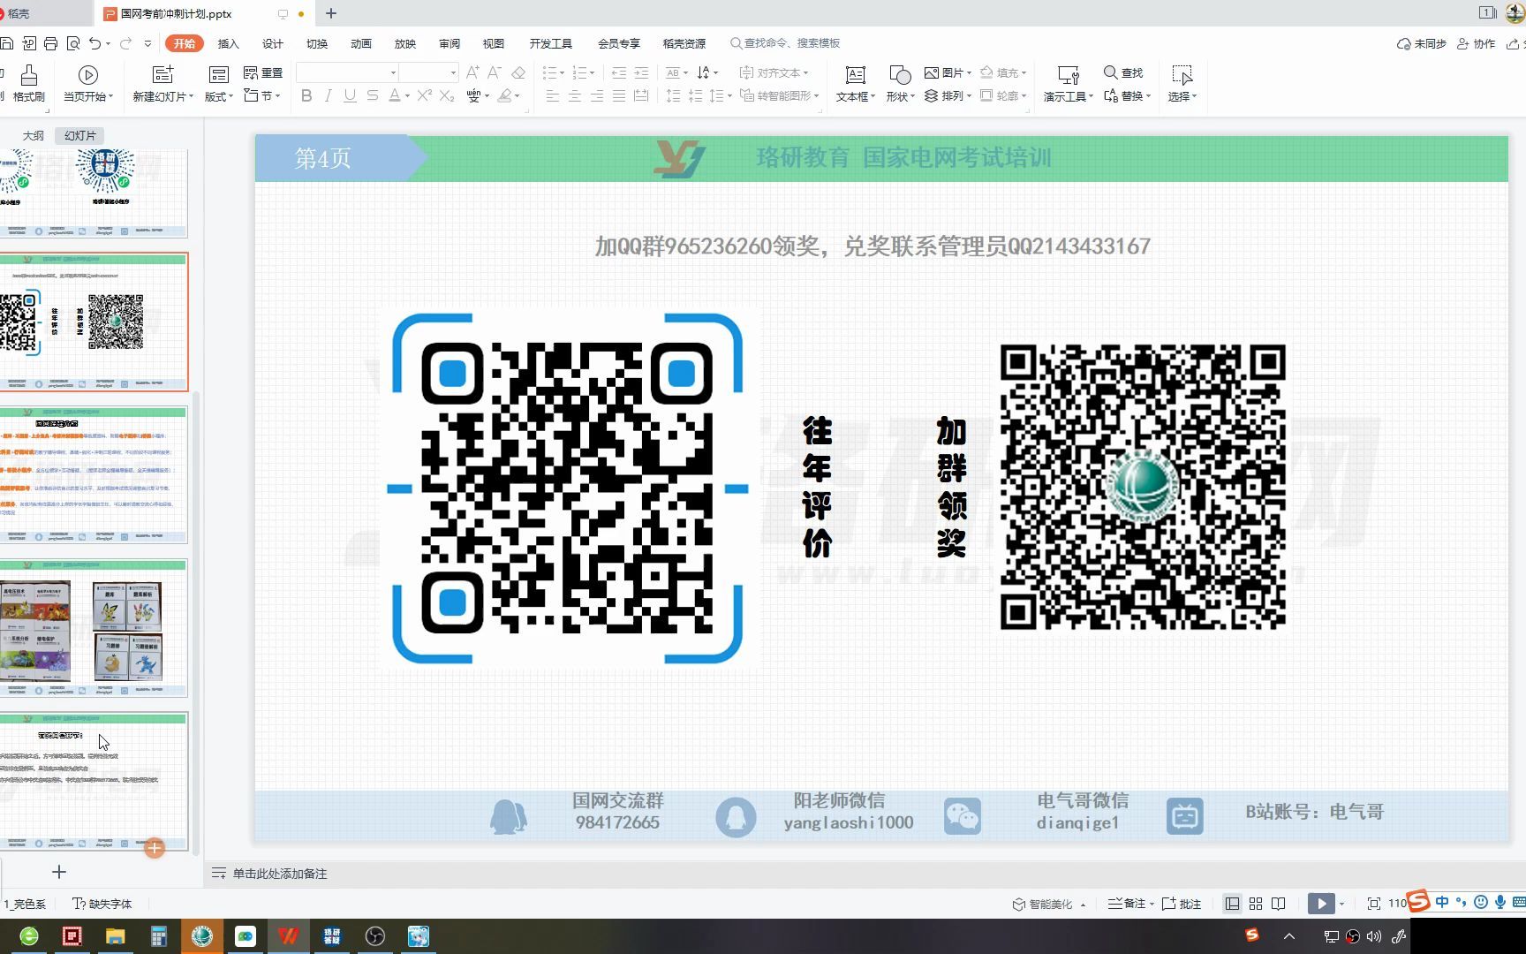Add slide with orange plus badge on thumbnail
1526x954 pixels.
click(155, 848)
